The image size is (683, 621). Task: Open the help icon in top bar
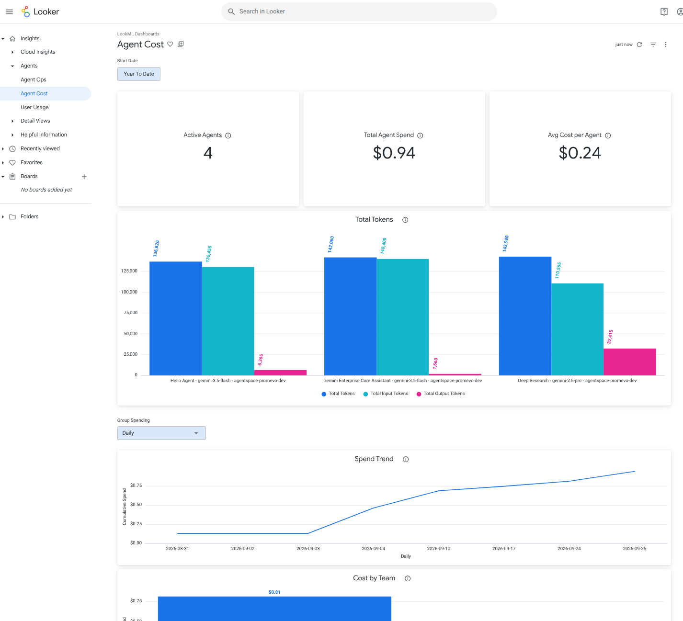pyautogui.click(x=664, y=11)
